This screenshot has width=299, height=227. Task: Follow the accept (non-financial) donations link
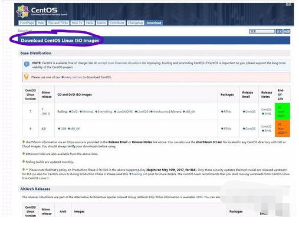[x=120, y=63]
